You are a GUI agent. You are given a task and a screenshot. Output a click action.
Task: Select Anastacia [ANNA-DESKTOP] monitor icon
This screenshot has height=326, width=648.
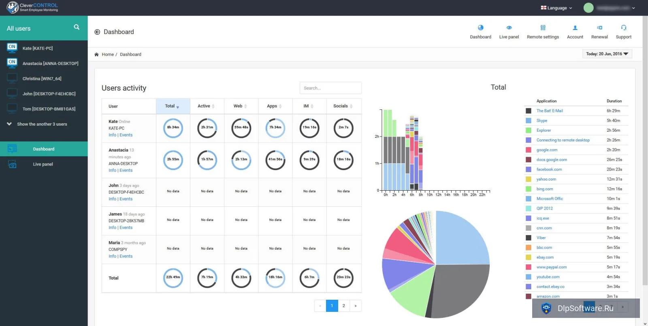pyautogui.click(x=12, y=63)
